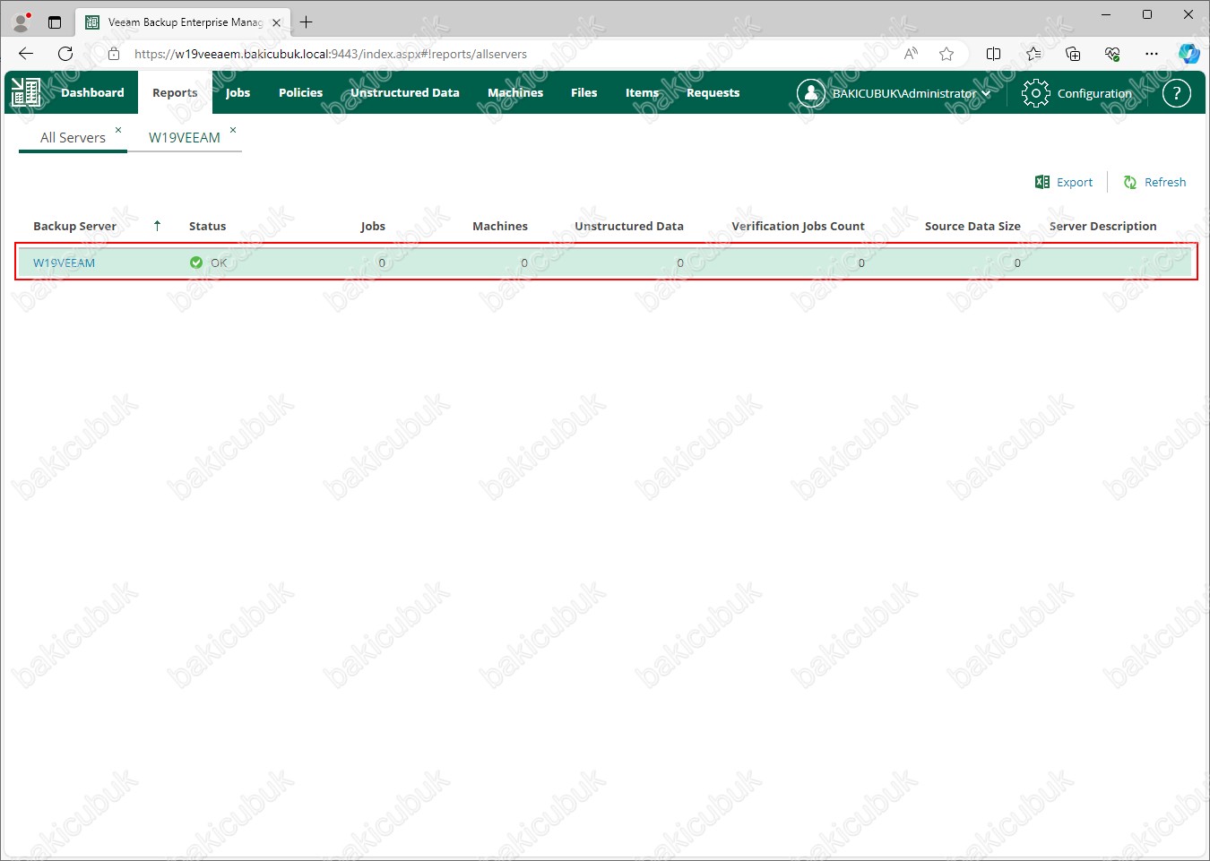Open the Machines tab
1210x861 pixels.
click(x=515, y=92)
